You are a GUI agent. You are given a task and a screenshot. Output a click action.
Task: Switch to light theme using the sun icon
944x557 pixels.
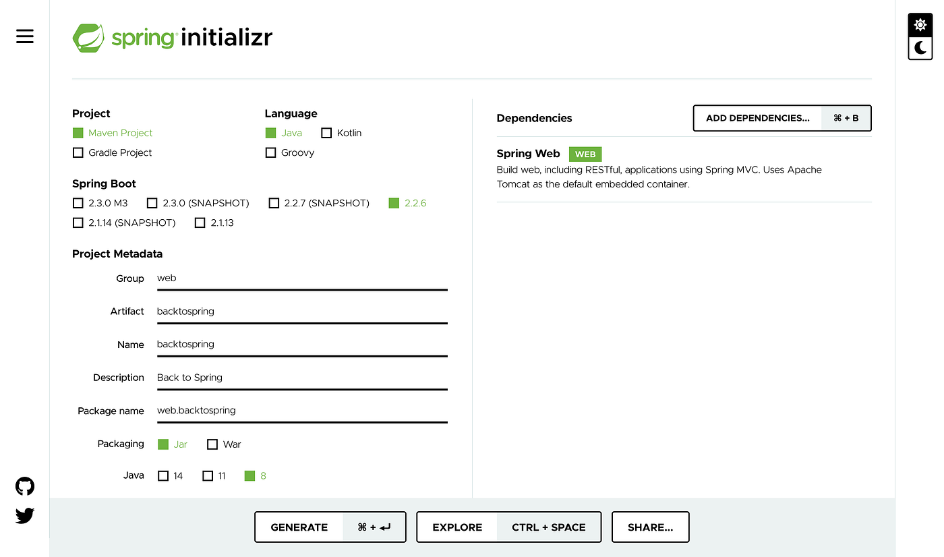click(920, 24)
